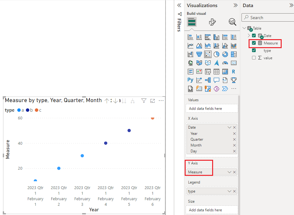This screenshot has height=215, width=294.
Task: Switch to Format visual tab
Action: point(212,22)
